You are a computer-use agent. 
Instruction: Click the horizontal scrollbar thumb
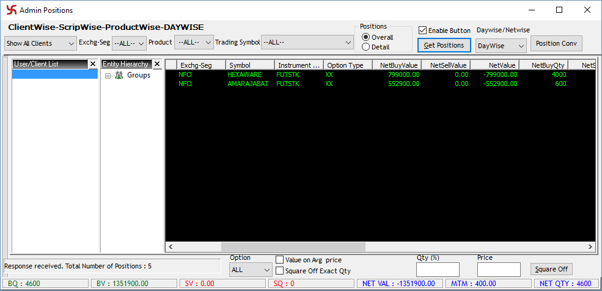coord(293,246)
